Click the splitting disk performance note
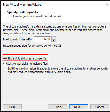Image resolution: width=110 pixels, height=112 pixels. tap(58, 70)
